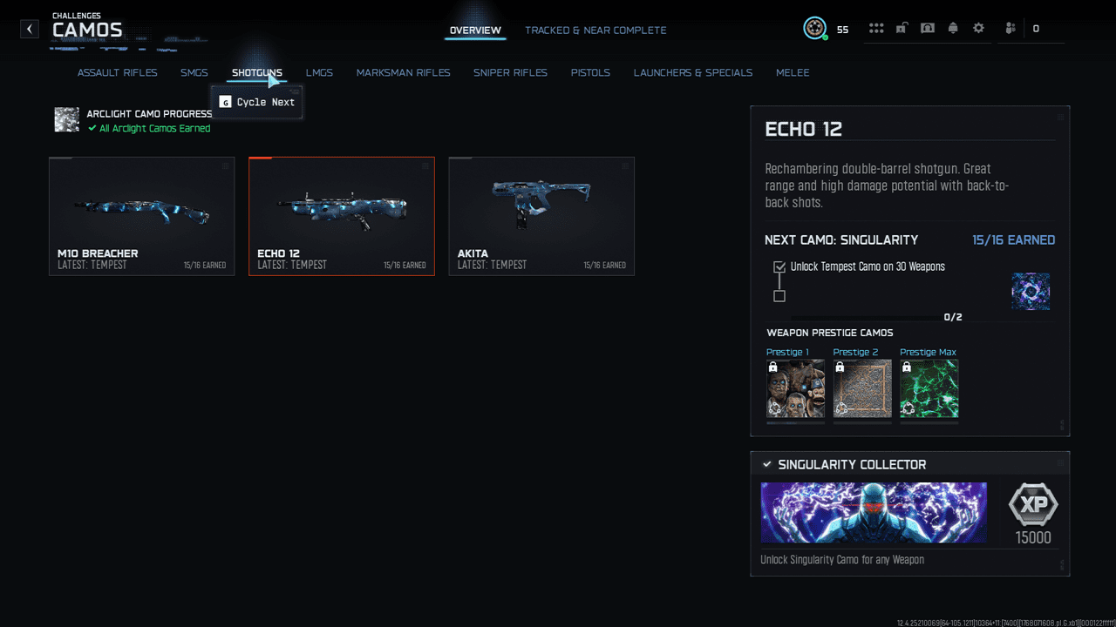1116x627 pixels.
Task: Toggle the checked Unlock Tempest Camo checkbox
Action: [x=779, y=267]
